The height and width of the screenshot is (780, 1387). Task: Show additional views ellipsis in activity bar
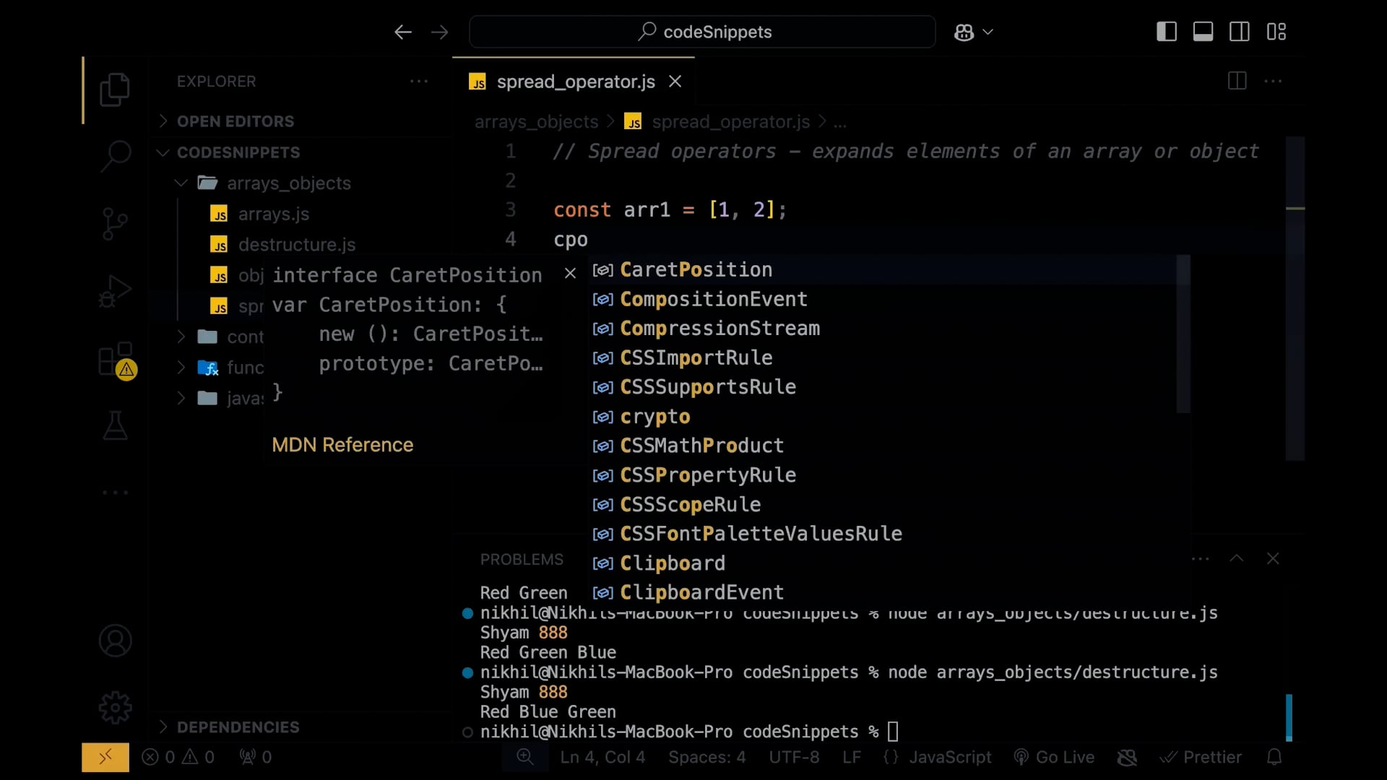[x=115, y=493]
